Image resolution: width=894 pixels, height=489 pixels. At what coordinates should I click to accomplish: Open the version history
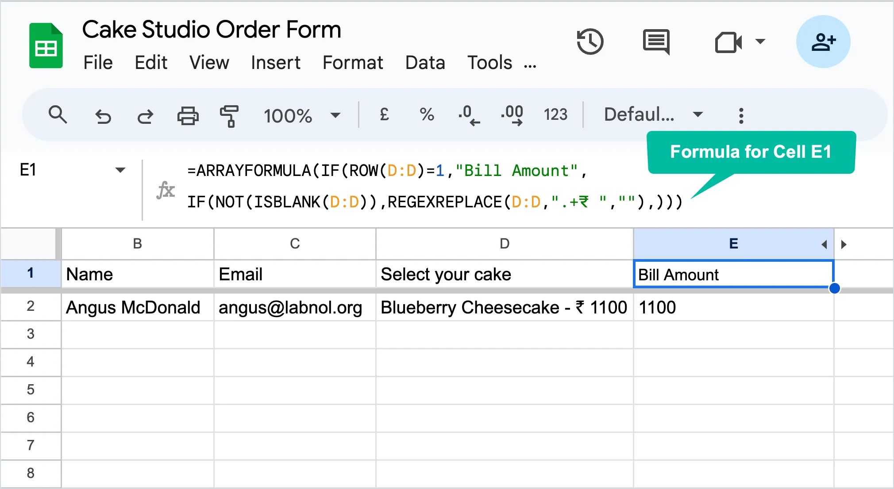tap(590, 42)
